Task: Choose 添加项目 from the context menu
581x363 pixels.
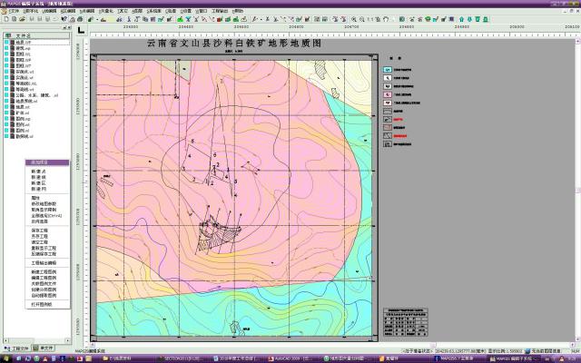Action: pos(41,162)
